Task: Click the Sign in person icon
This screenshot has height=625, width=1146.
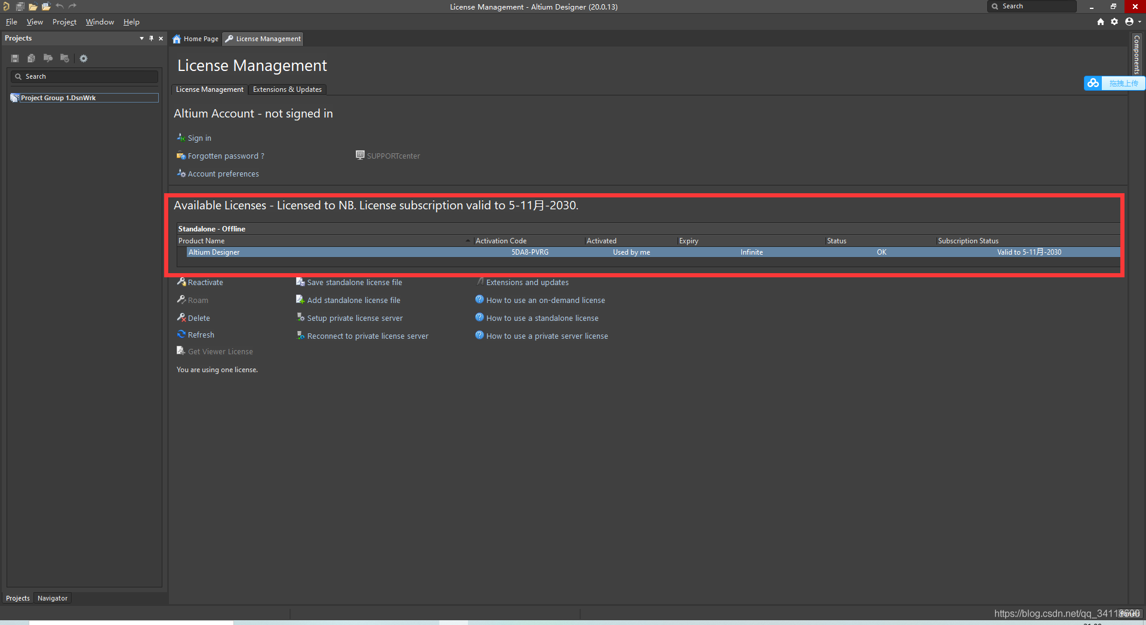Action: pos(181,138)
